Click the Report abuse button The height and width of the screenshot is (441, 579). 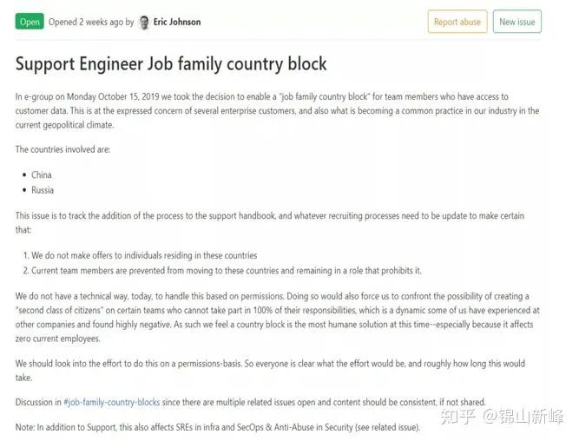pyautogui.click(x=457, y=22)
